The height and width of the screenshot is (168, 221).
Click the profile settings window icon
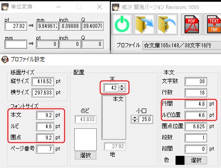(x=5, y=59)
